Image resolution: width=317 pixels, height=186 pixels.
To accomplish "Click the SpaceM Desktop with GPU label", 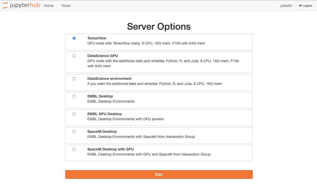I will [110, 149].
